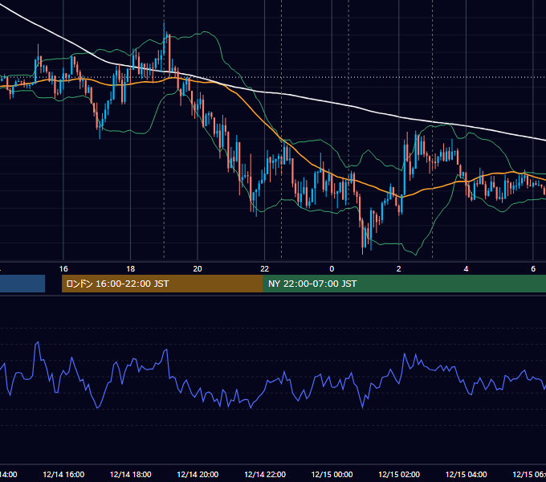The width and height of the screenshot is (546, 482).
Task: Click the 2 hour label on price chart axis
Action: pos(399,269)
